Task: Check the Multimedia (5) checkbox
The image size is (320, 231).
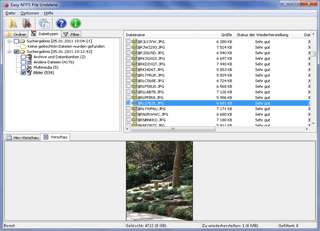Action: [x=23, y=67]
